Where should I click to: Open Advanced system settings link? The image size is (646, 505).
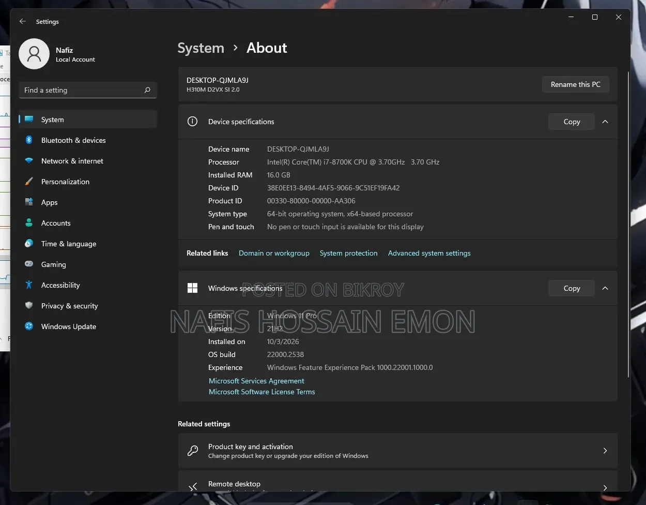coord(429,253)
